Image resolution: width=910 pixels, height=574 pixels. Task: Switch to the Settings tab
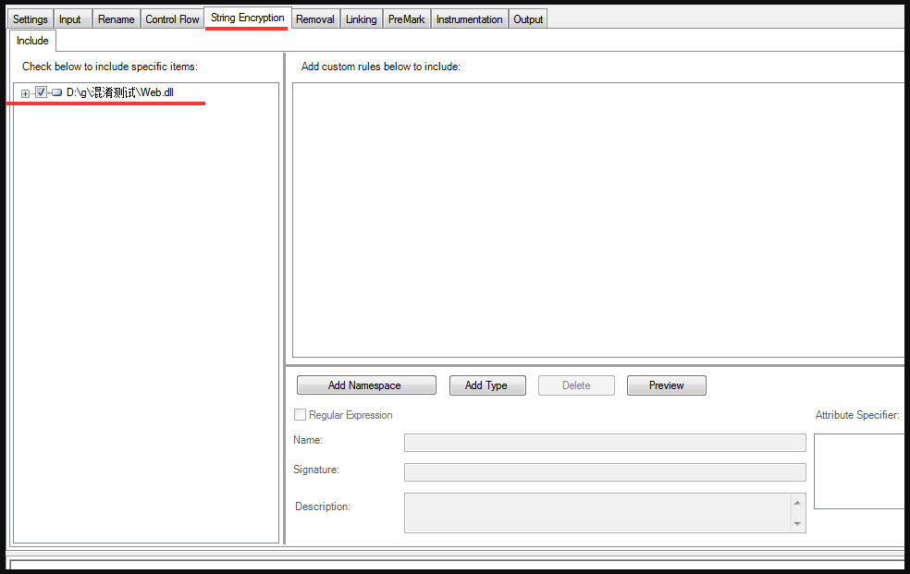pos(30,18)
